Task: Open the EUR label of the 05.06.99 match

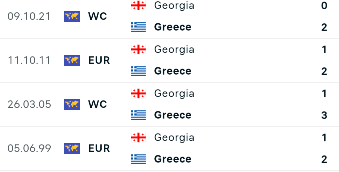Action: click(x=99, y=149)
